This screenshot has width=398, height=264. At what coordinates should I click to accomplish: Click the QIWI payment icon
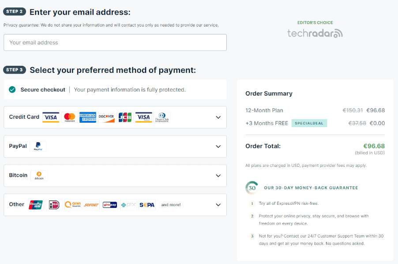point(73,205)
